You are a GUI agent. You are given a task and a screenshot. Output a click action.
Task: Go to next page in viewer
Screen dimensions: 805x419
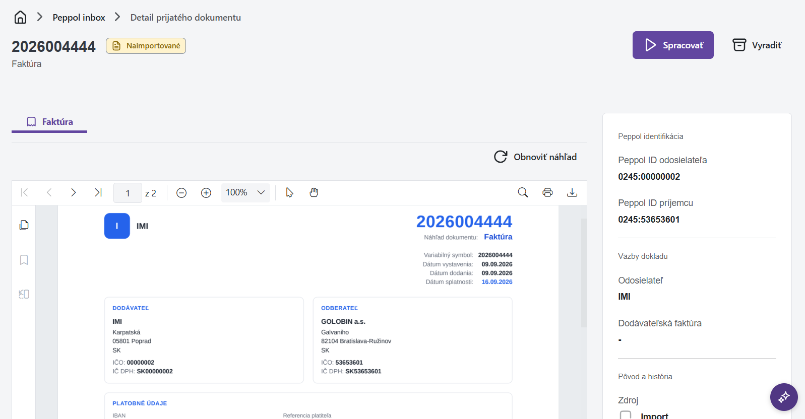tap(74, 192)
